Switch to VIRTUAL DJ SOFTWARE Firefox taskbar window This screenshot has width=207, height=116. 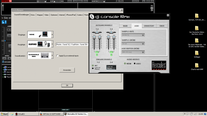coord(51,114)
